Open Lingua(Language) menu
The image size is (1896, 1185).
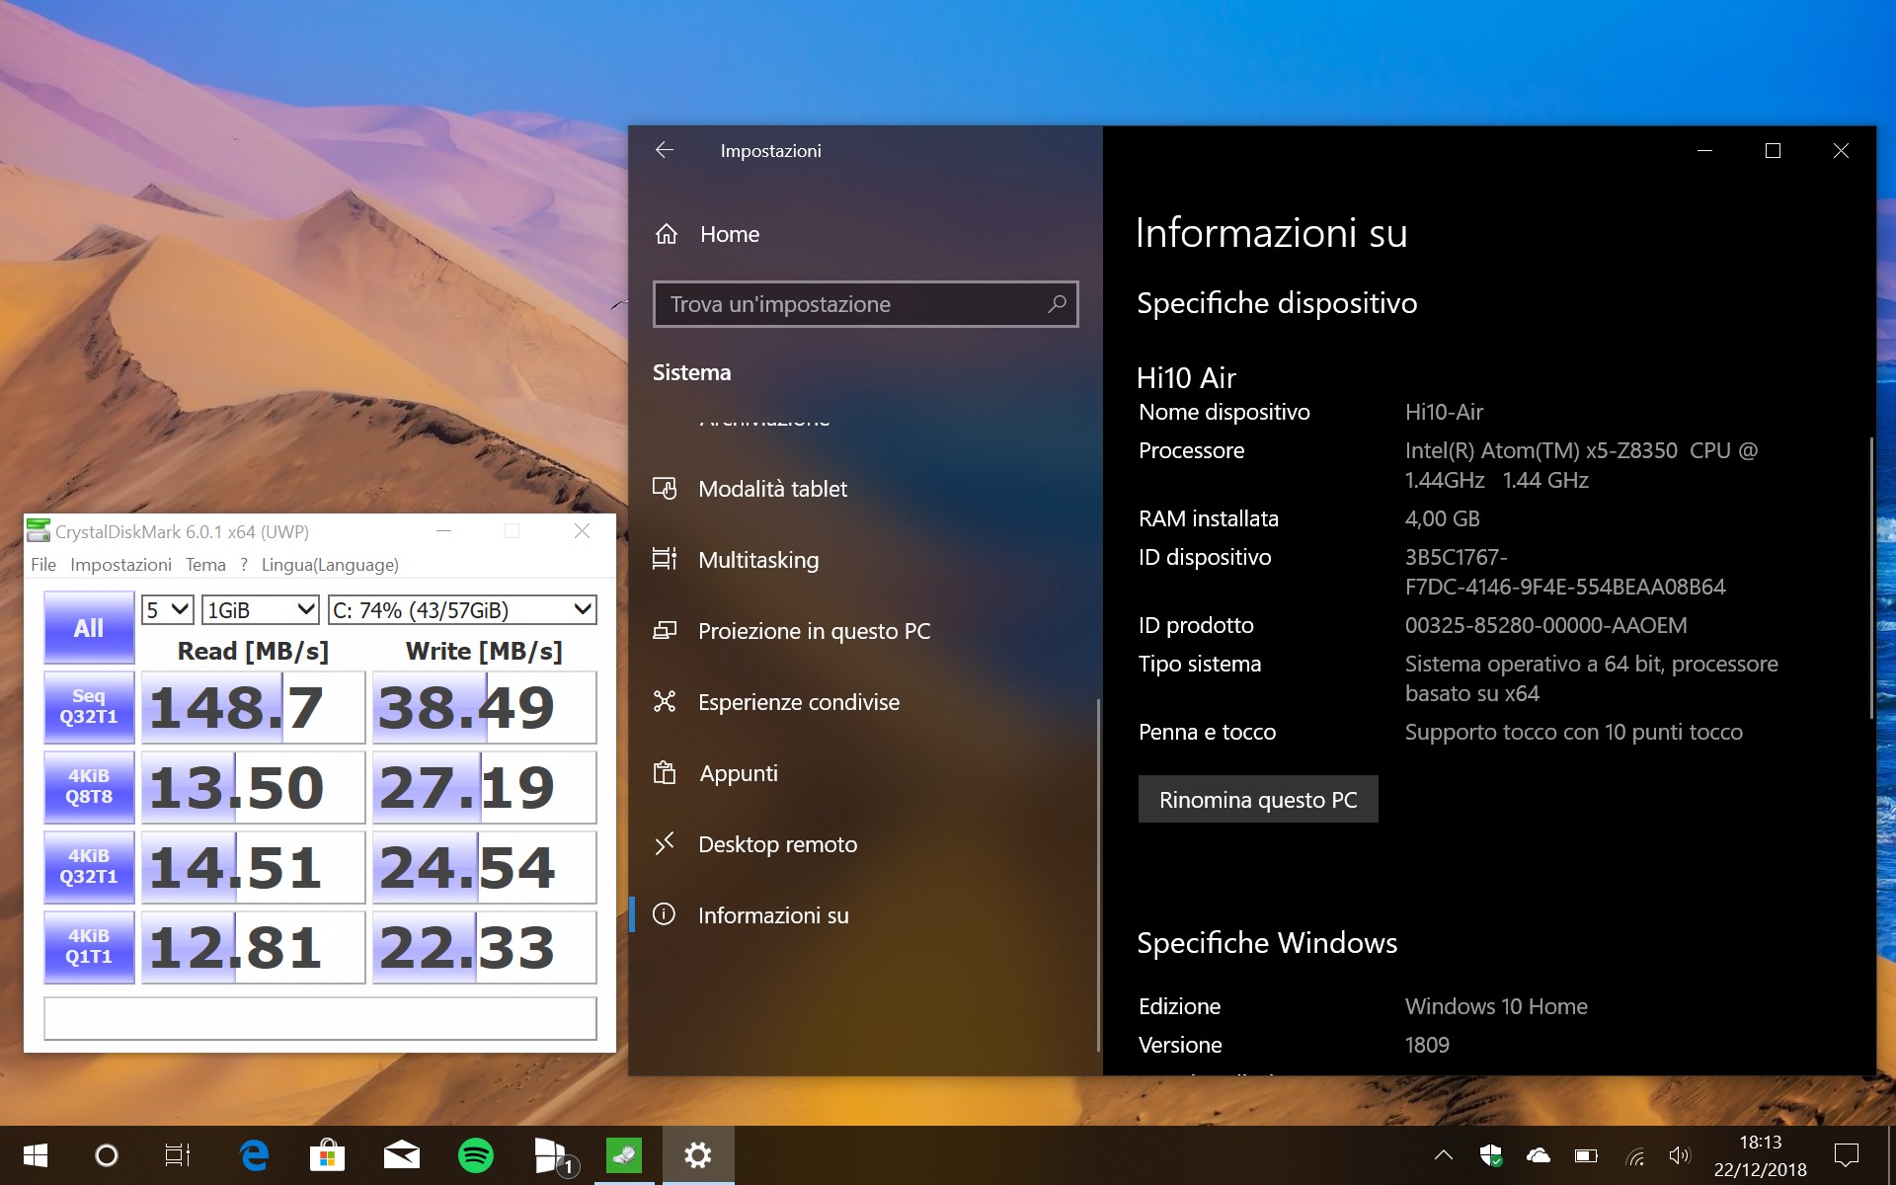[x=330, y=565]
